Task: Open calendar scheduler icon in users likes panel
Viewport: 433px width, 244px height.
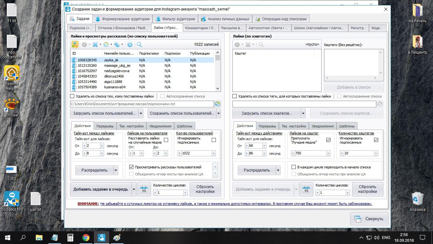Action: (x=144, y=189)
